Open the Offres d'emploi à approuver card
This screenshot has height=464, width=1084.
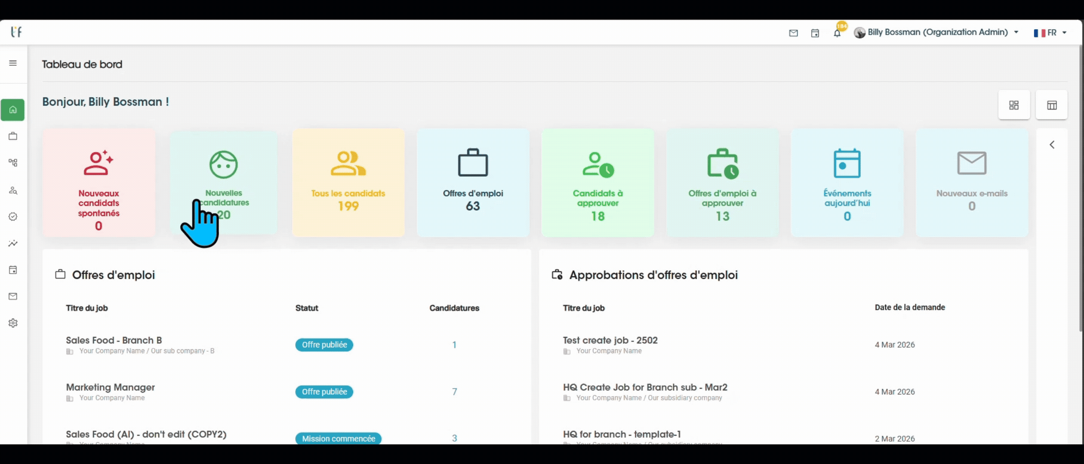tap(722, 183)
